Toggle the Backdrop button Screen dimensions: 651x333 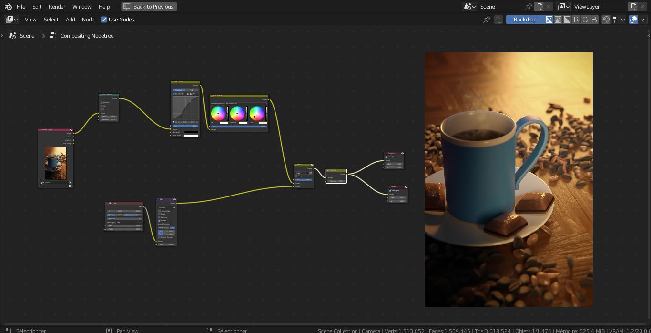pyautogui.click(x=525, y=20)
